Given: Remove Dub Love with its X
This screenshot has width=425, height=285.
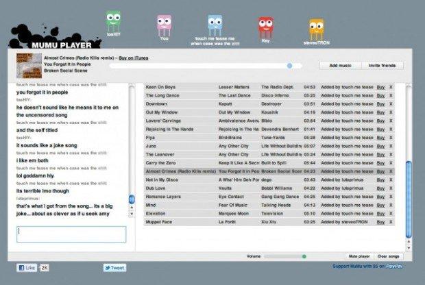Looking at the screenshot, I should coord(391,188).
